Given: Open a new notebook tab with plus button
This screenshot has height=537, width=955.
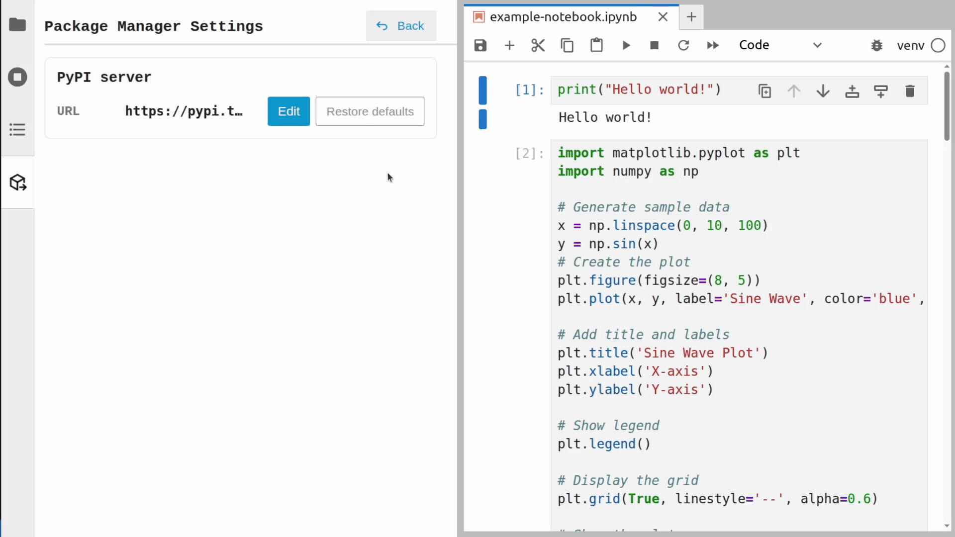Looking at the screenshot, I should tap(691, 17).
